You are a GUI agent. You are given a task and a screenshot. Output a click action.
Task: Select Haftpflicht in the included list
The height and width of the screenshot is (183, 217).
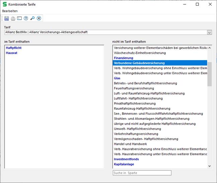(14, 48)
